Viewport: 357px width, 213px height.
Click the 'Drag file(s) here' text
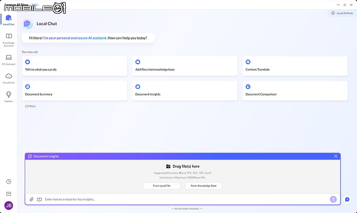pyautogui.click(x=186, y=166)
